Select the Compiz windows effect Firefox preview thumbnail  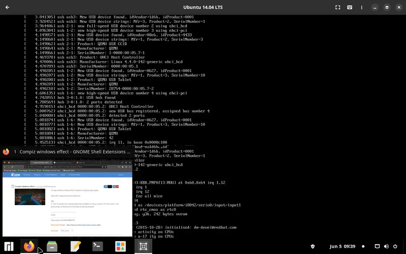tap(67, 198)
